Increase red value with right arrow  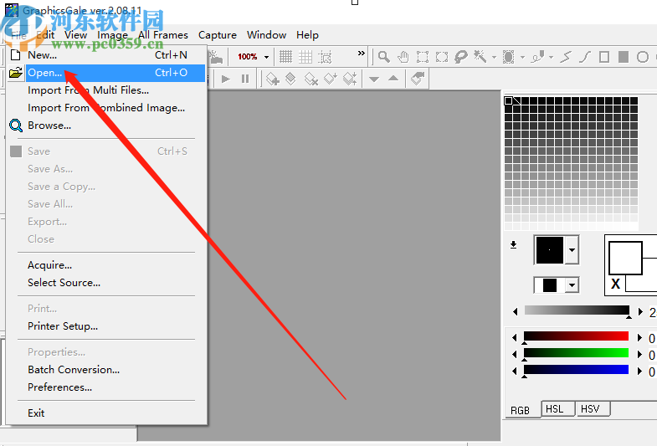pyautogui.click(x=639, y=337)
